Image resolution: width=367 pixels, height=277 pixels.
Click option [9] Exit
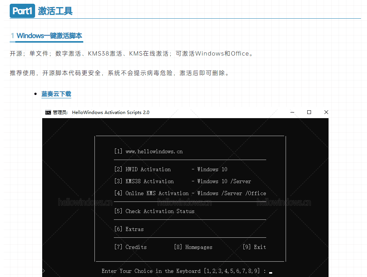point(254,247)
